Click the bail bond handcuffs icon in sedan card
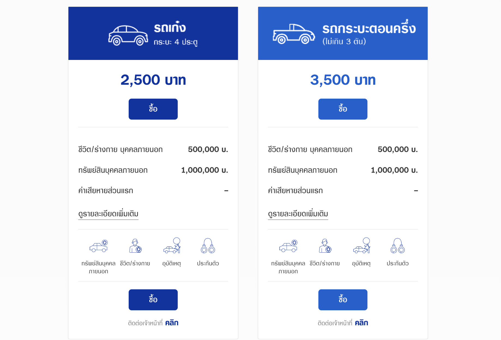Image resolution: width=501 pixels, height=340 pixels. coord(208,246)
